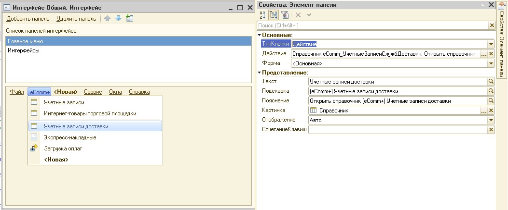Viewport: 508px width, 210px height.
Task: Move panel down with blue arrow icon
Action: pyautogui.click(x=118, y=19)
